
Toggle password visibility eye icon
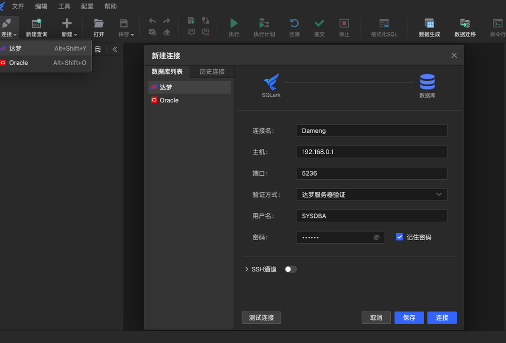coord(376,237)
